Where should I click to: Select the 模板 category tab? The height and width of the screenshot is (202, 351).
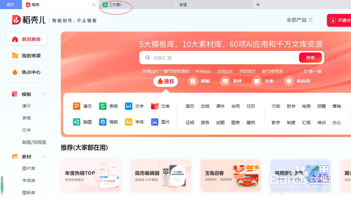click(x=199, y=81)
